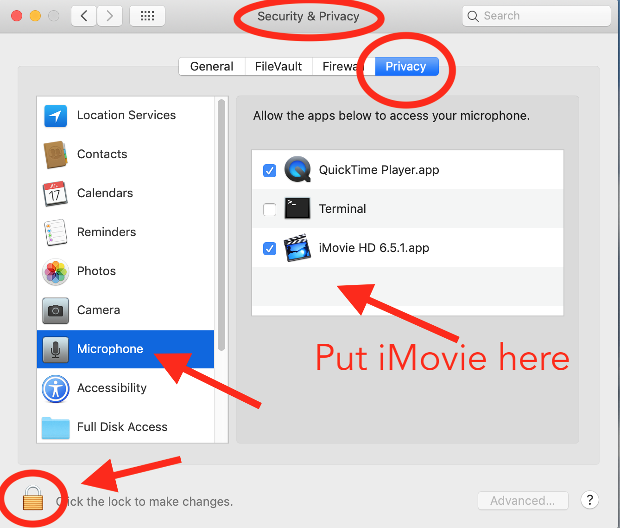Select the Photos label
The width and height of the screenshot is (620, 528).
click(96, 271)
